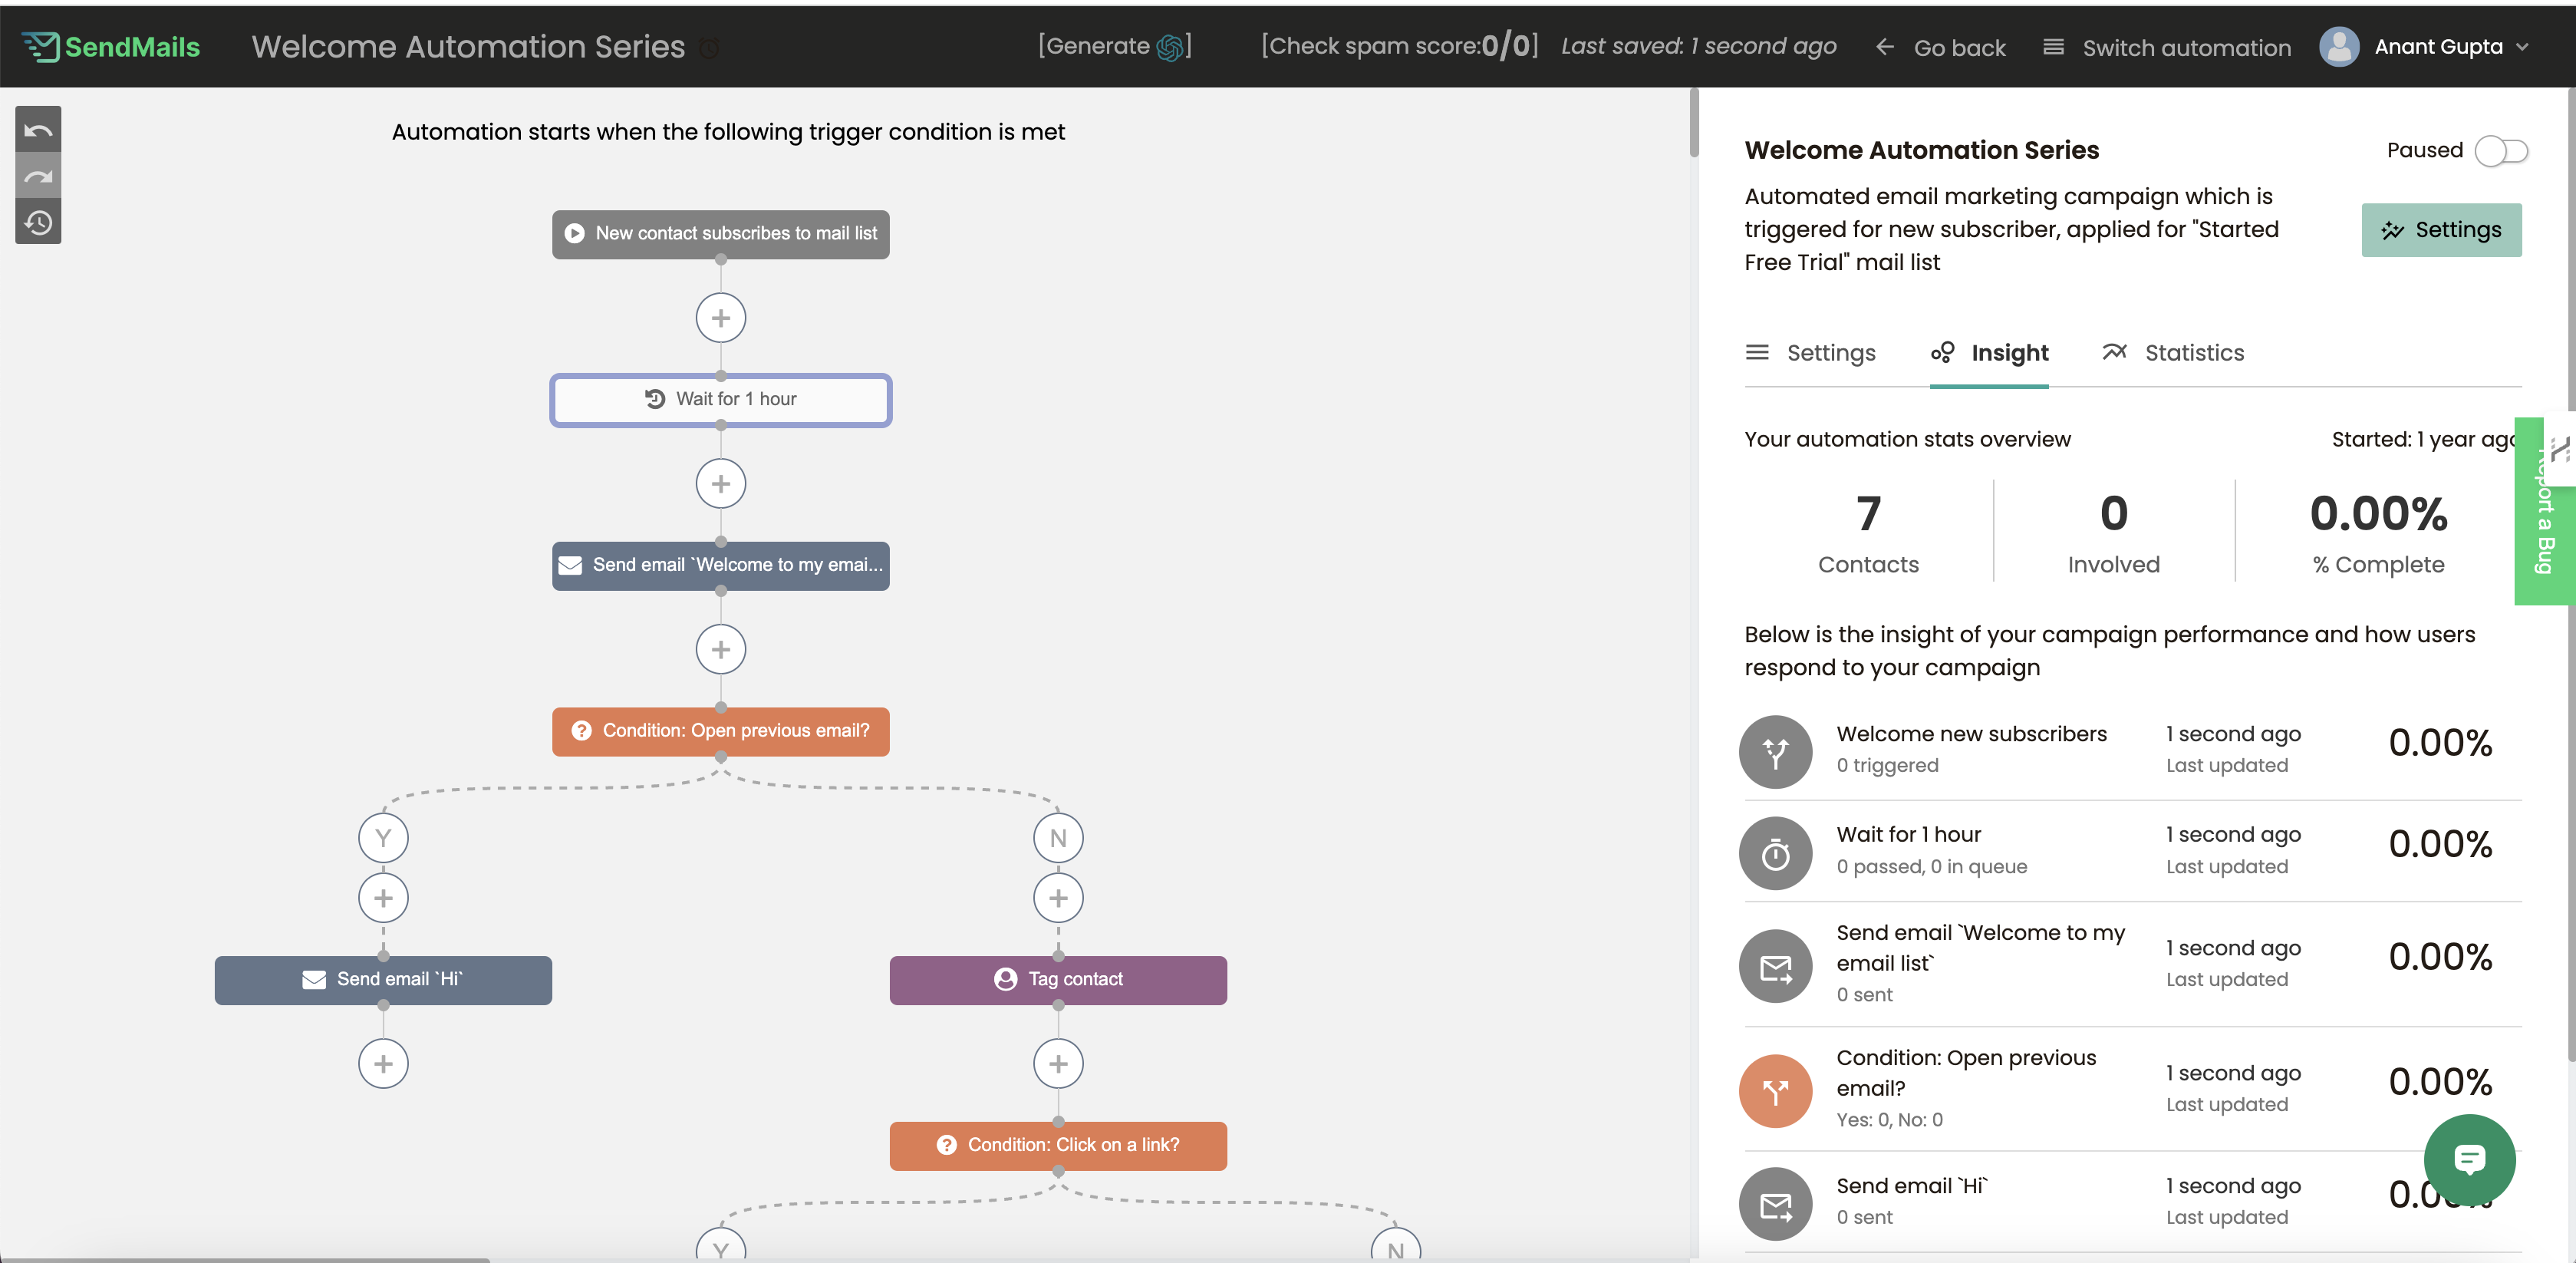Click the Y branch circle
This screenshot has width=2576, height=1263.
click(x=383, y=838)
